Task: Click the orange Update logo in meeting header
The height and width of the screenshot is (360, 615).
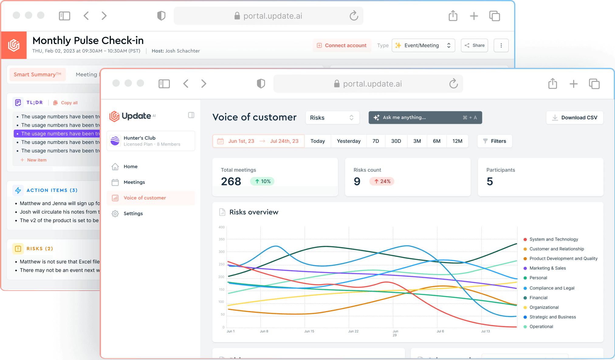Action: pos(14,45)
